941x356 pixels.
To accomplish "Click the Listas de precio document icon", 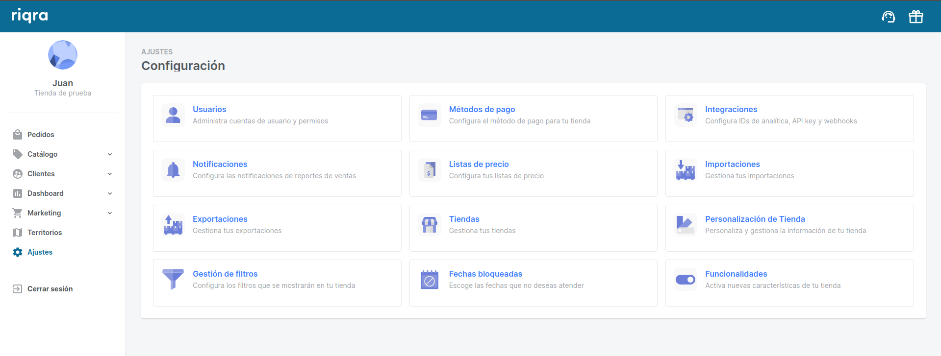I will (429, 170).
